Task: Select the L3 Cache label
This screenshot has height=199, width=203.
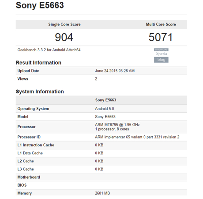Action: click(26, 169)
